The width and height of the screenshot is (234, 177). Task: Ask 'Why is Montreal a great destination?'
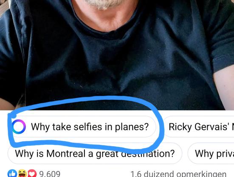pos(95,153)
